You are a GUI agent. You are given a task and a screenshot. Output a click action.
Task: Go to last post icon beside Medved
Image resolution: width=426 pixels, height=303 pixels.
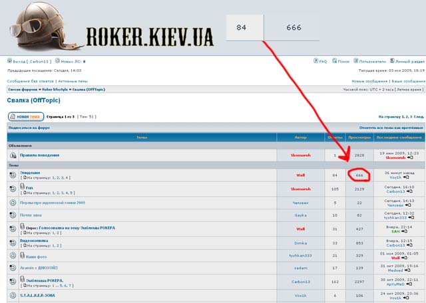coord(407,270)
